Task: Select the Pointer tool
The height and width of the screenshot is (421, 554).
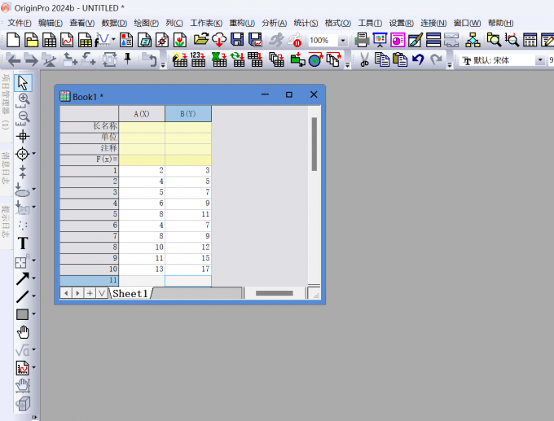Action: pos(23,83)
